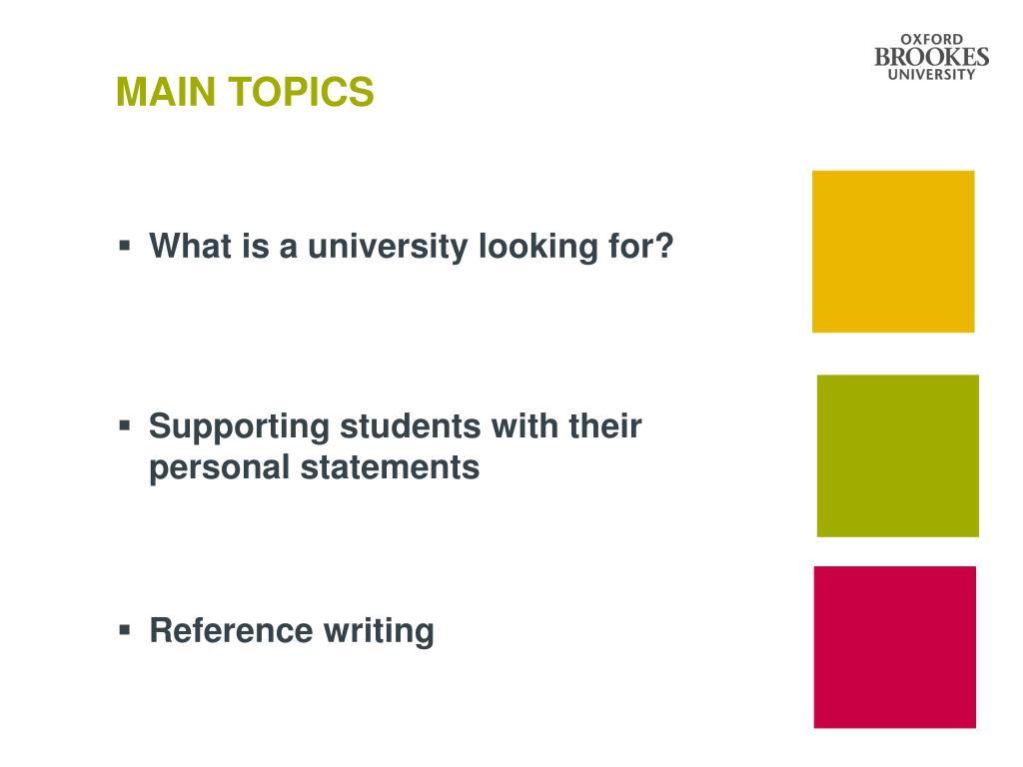Click the word TOPICS in the title
The image size is (1023, 767).
coord(302,91)
